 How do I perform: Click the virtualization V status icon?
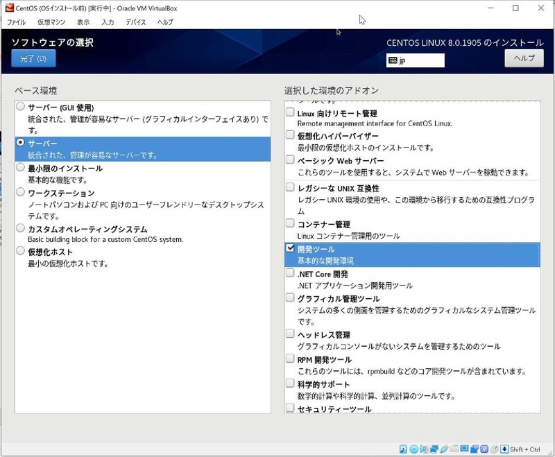484,449
